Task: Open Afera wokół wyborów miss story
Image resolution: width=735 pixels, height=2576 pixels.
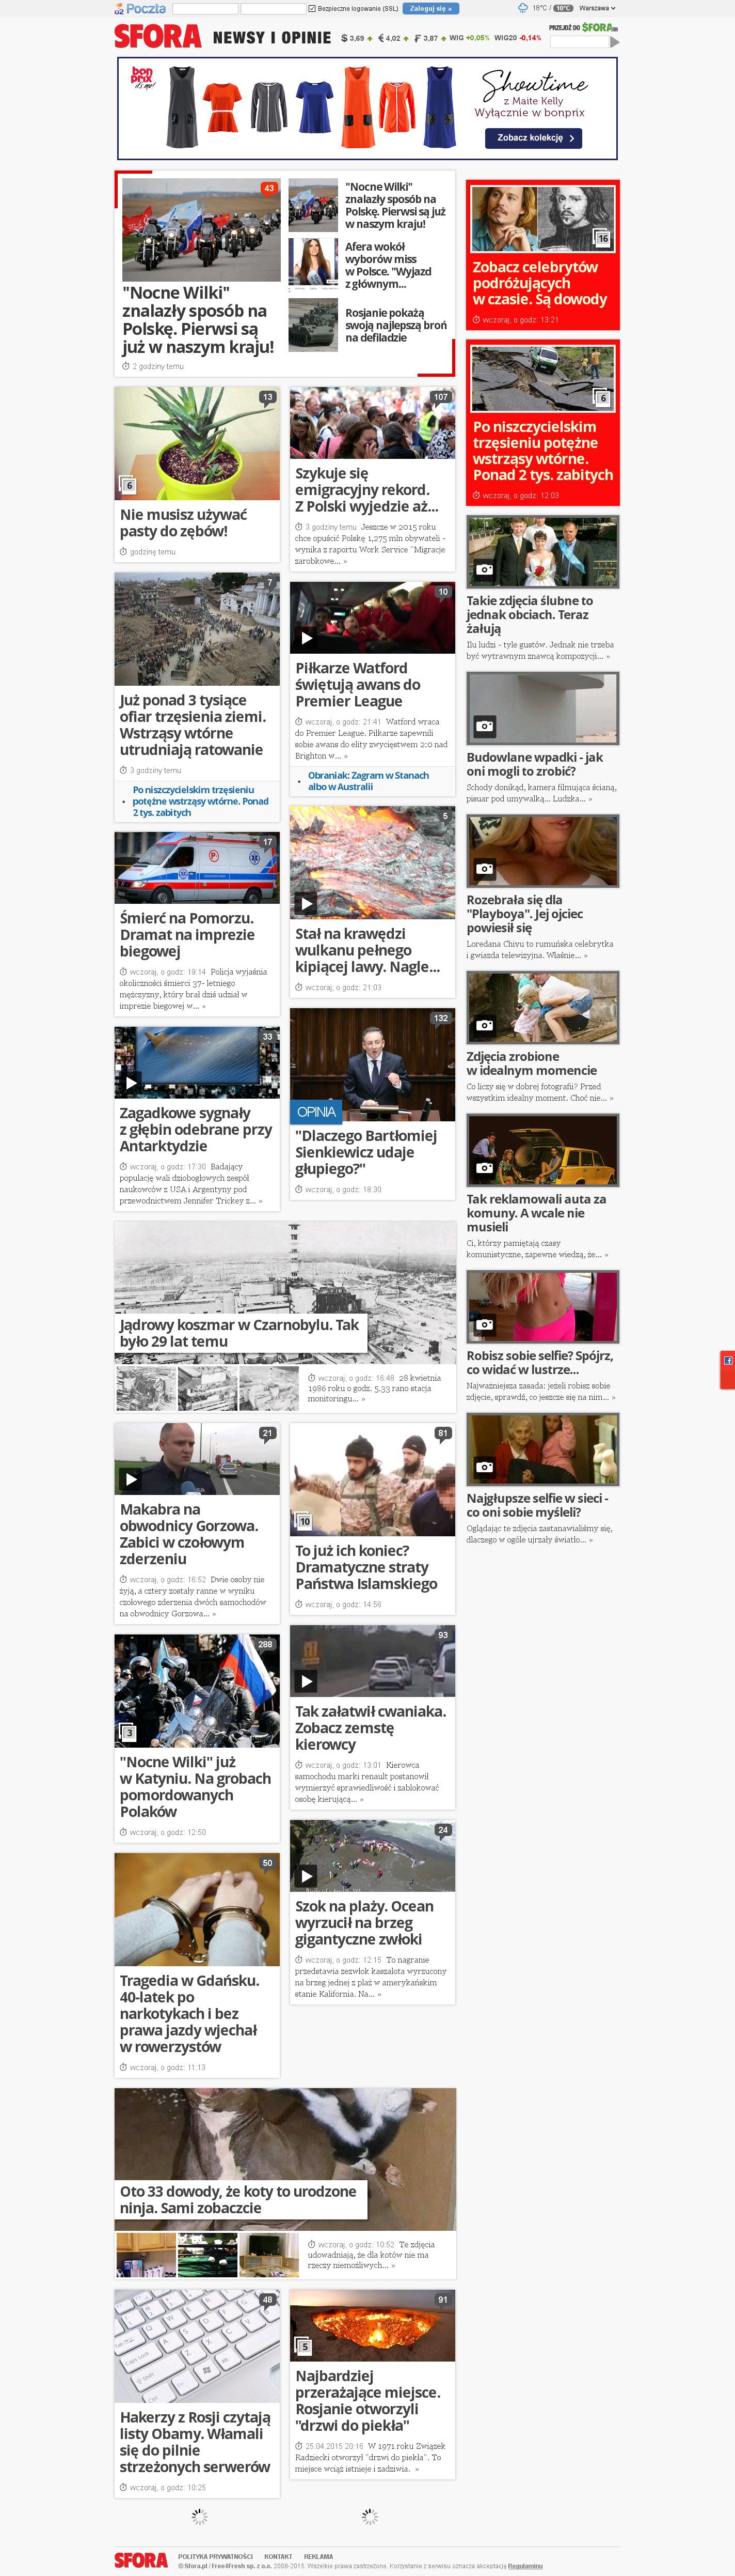Action: [x=389, y=265]
